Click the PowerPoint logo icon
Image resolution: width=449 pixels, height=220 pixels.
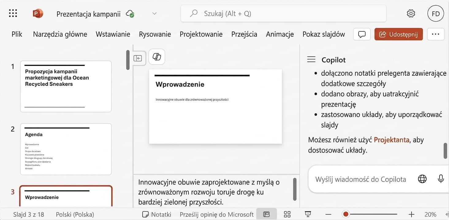pos(38,13)
